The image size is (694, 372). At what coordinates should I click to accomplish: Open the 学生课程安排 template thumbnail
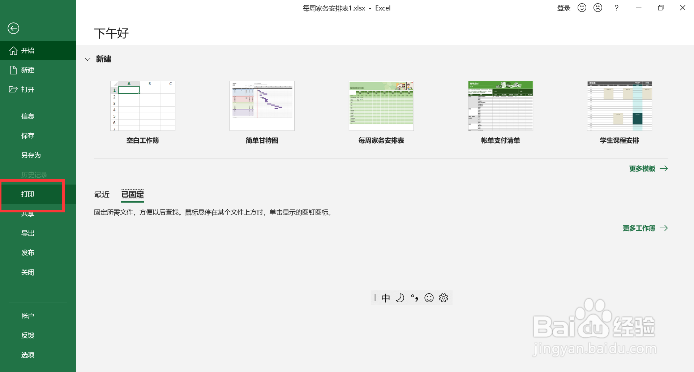620,106
